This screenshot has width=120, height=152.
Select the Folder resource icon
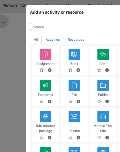tap(103, 85)
